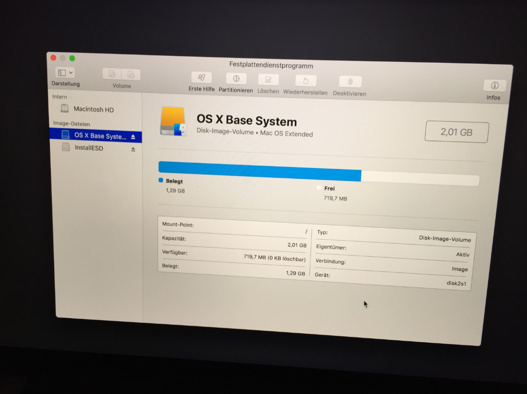This screenshot has height=394, width=527.
Task: Select the OS X Base System image
Action: tap(96, 135)
